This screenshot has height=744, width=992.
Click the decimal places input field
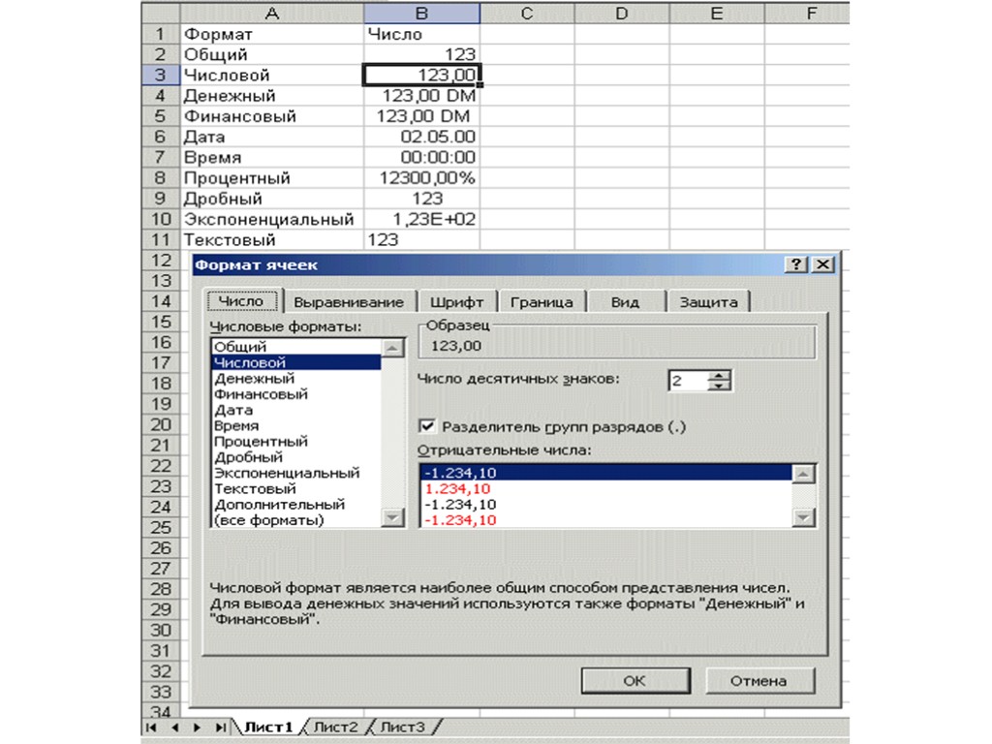tap(689, 381)
